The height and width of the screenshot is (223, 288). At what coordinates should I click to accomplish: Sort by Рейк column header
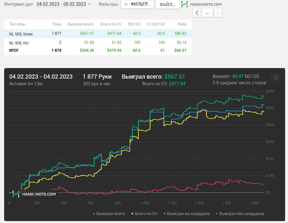182,24
